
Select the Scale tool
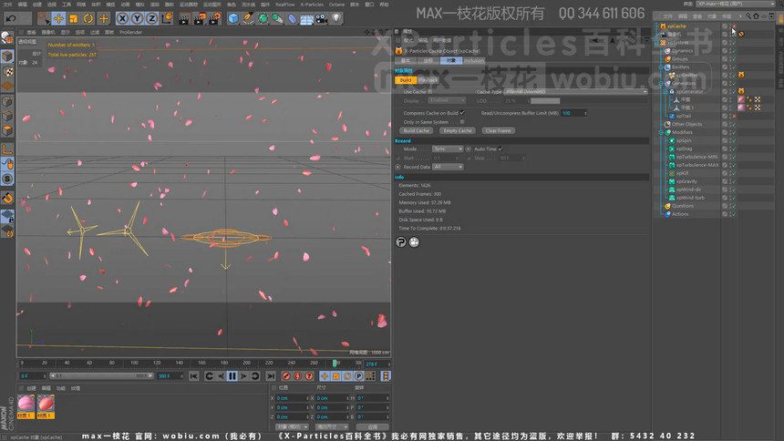(x=74, y=19)
